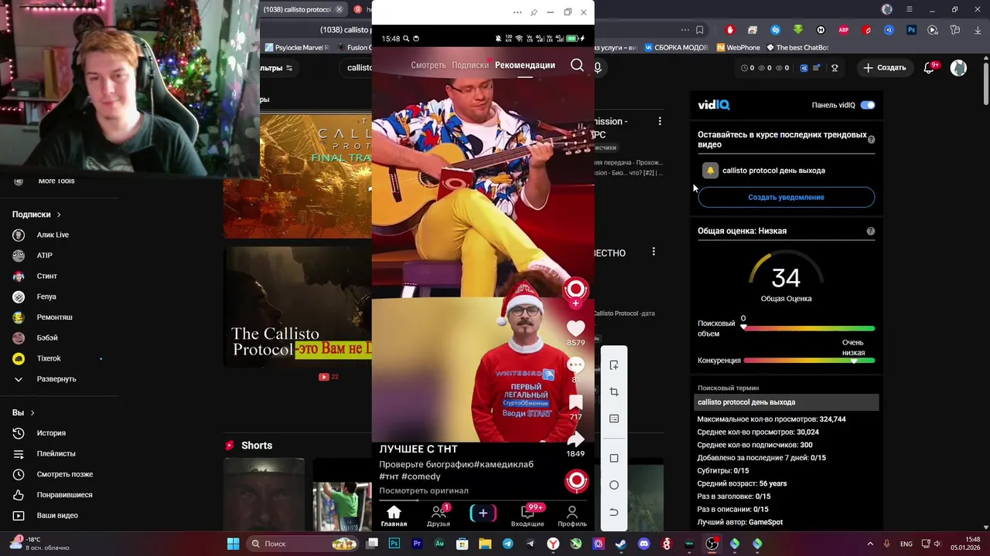
Task: Open YouTube account avatar menu
Action: click(x=958, y=68)
